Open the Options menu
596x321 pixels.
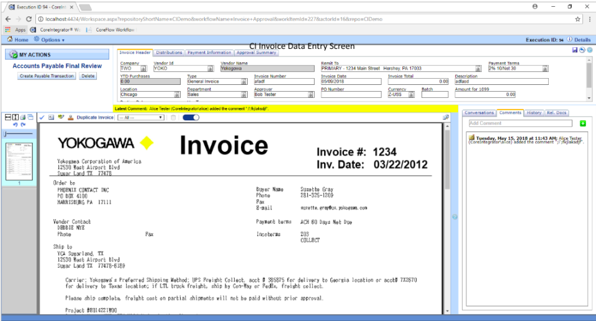pos(50,40)
